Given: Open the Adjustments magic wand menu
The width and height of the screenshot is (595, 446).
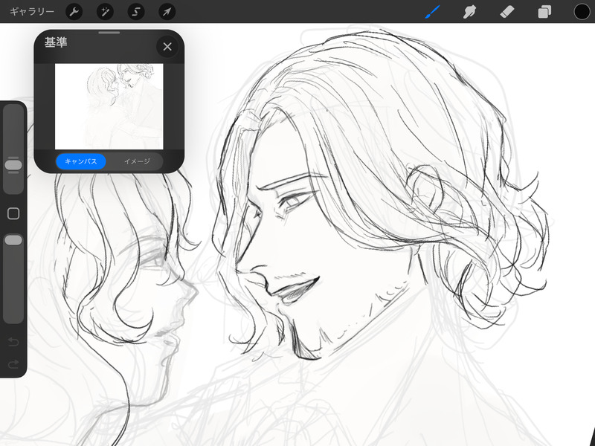Looking at the screenshot, I should [x=105, y=12].
